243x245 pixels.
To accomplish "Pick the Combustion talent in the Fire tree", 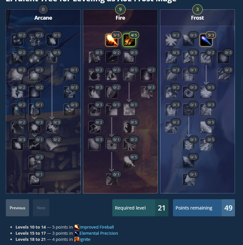I will (112, 144).
